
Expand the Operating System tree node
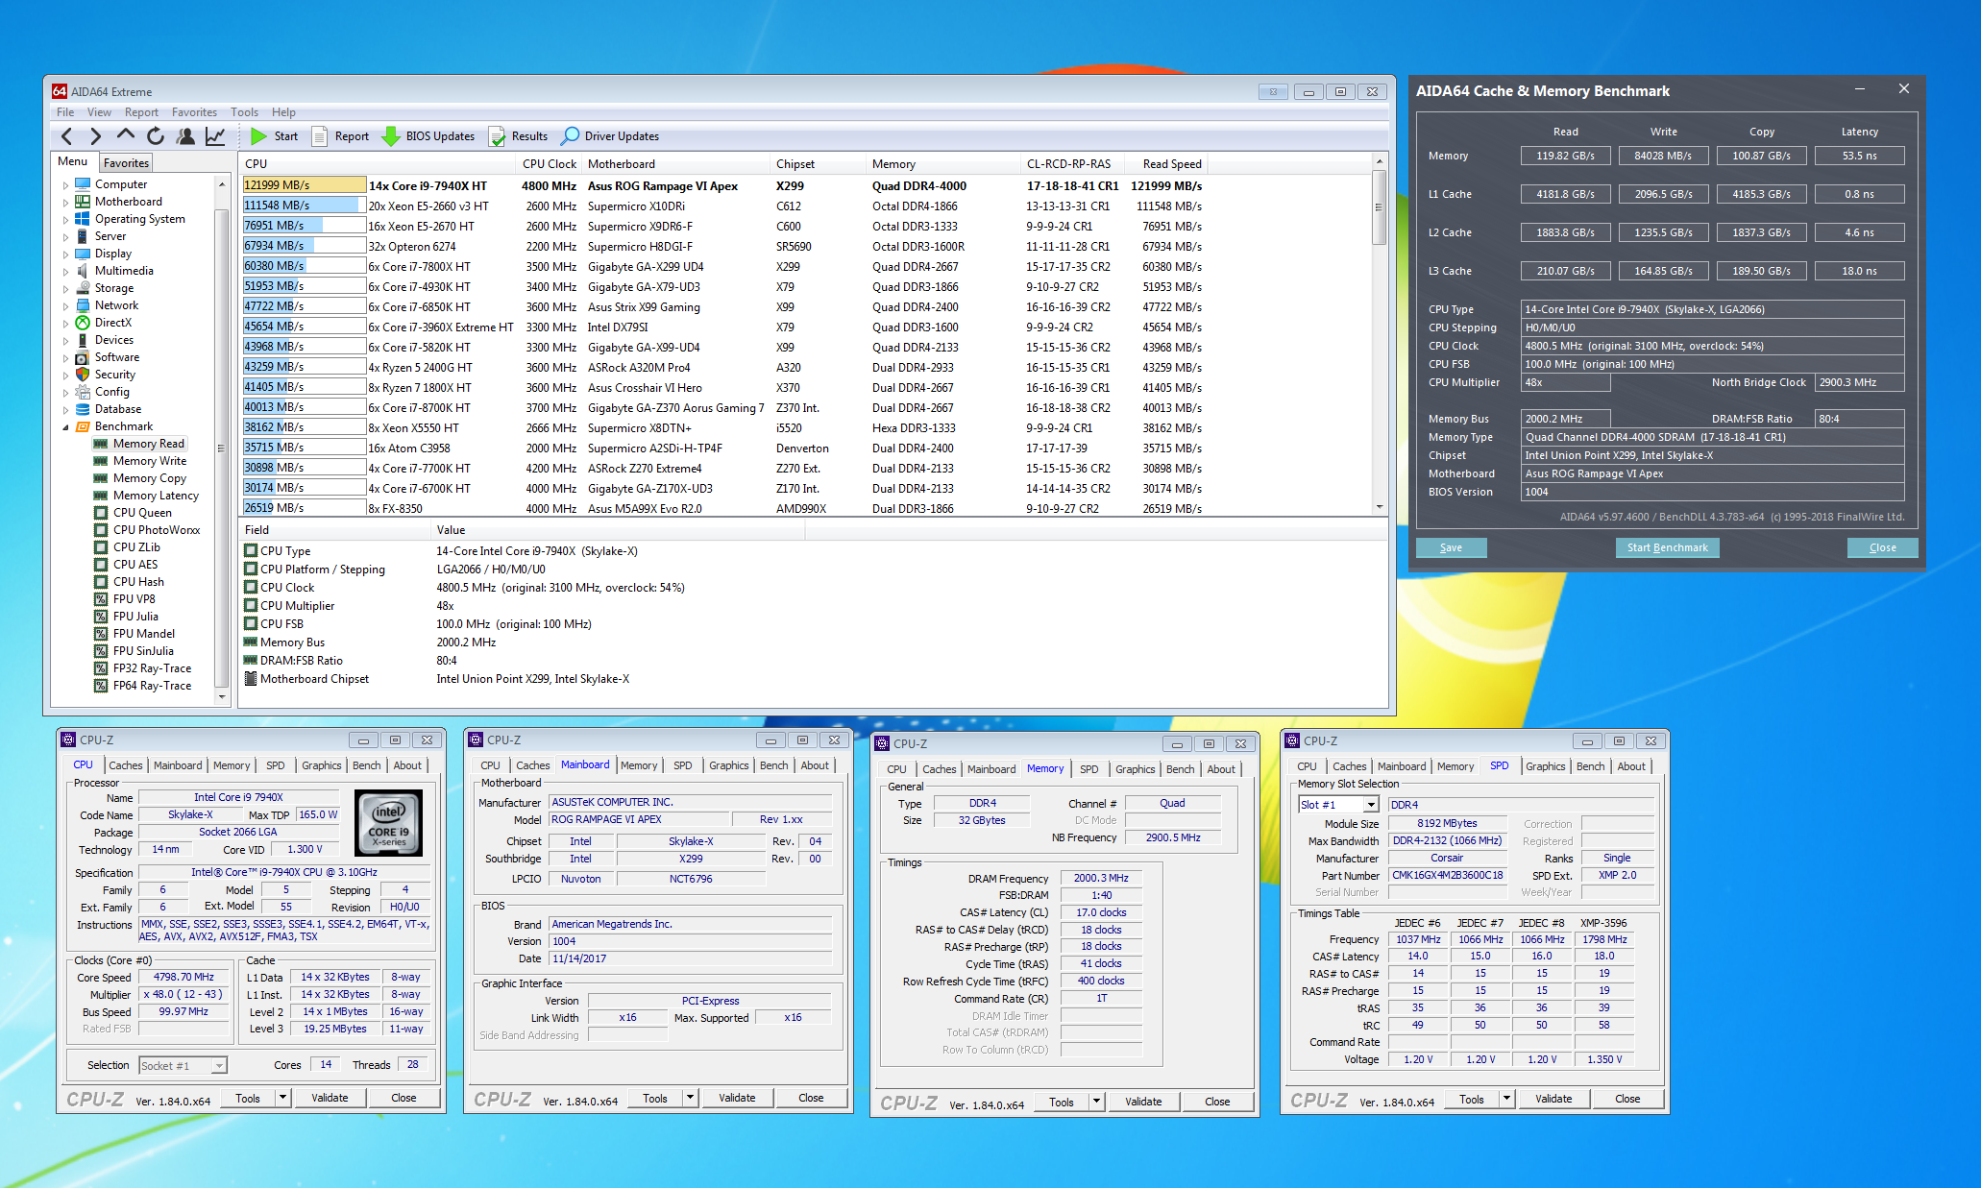pos(65,220)
